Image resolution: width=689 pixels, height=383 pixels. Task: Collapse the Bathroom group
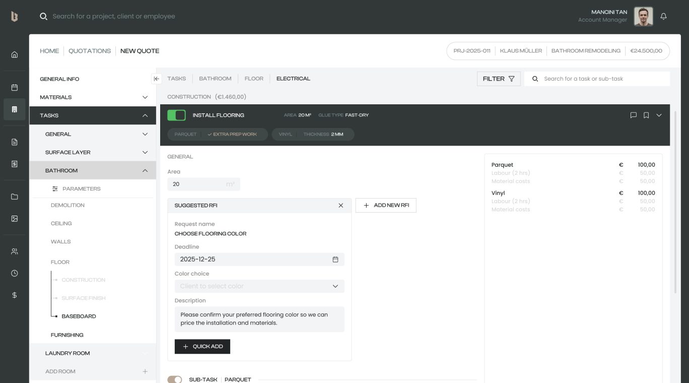[145, 170]
